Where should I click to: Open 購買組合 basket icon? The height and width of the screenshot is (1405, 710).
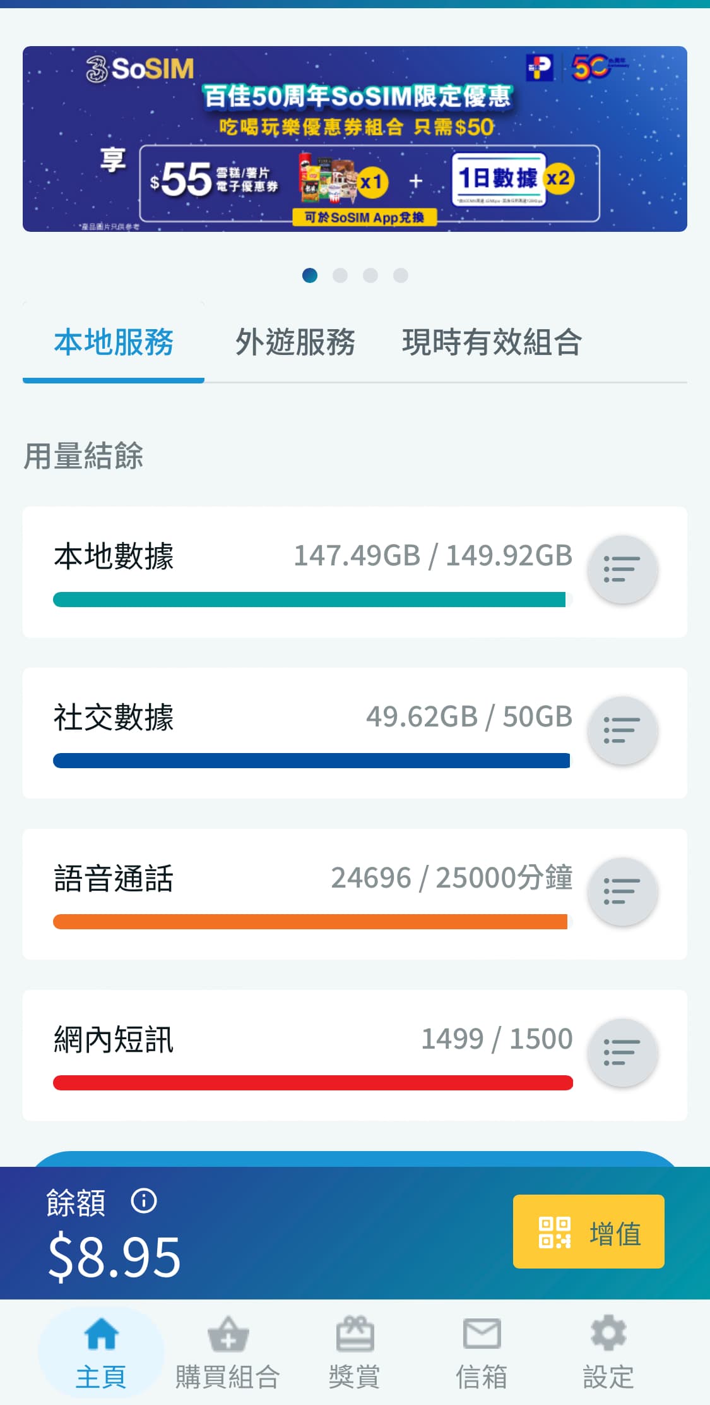point(228,1334)
